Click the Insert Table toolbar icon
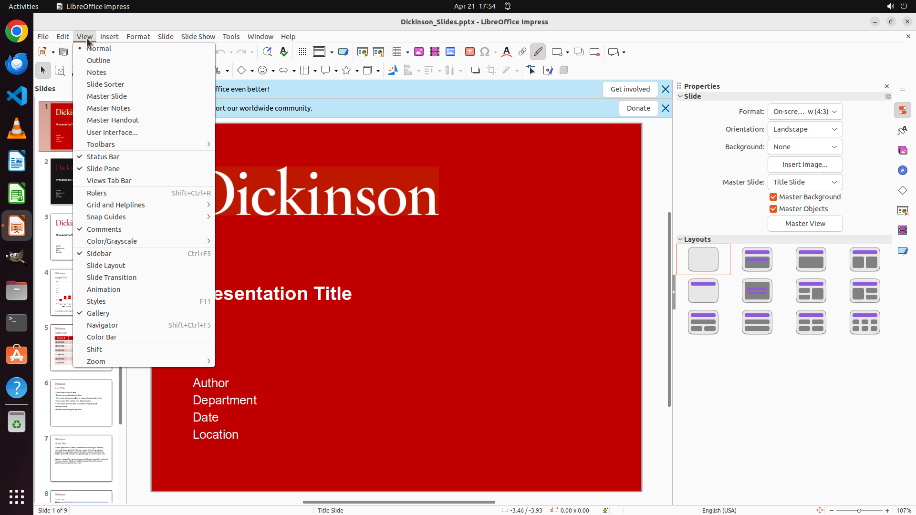Image resolution: width=916 pixels, height=515 pixels. coord(397,52)
